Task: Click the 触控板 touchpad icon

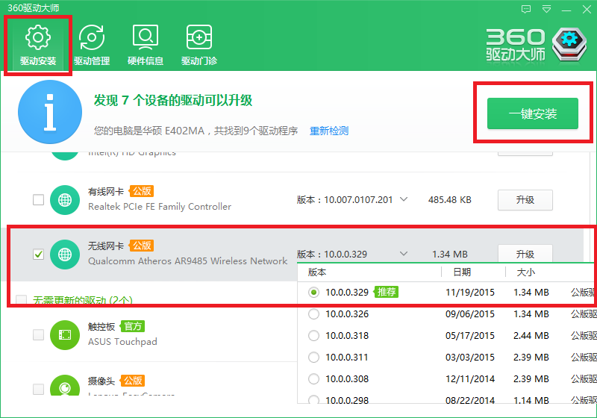Action: pyautogui.click(x=65, y=335)
